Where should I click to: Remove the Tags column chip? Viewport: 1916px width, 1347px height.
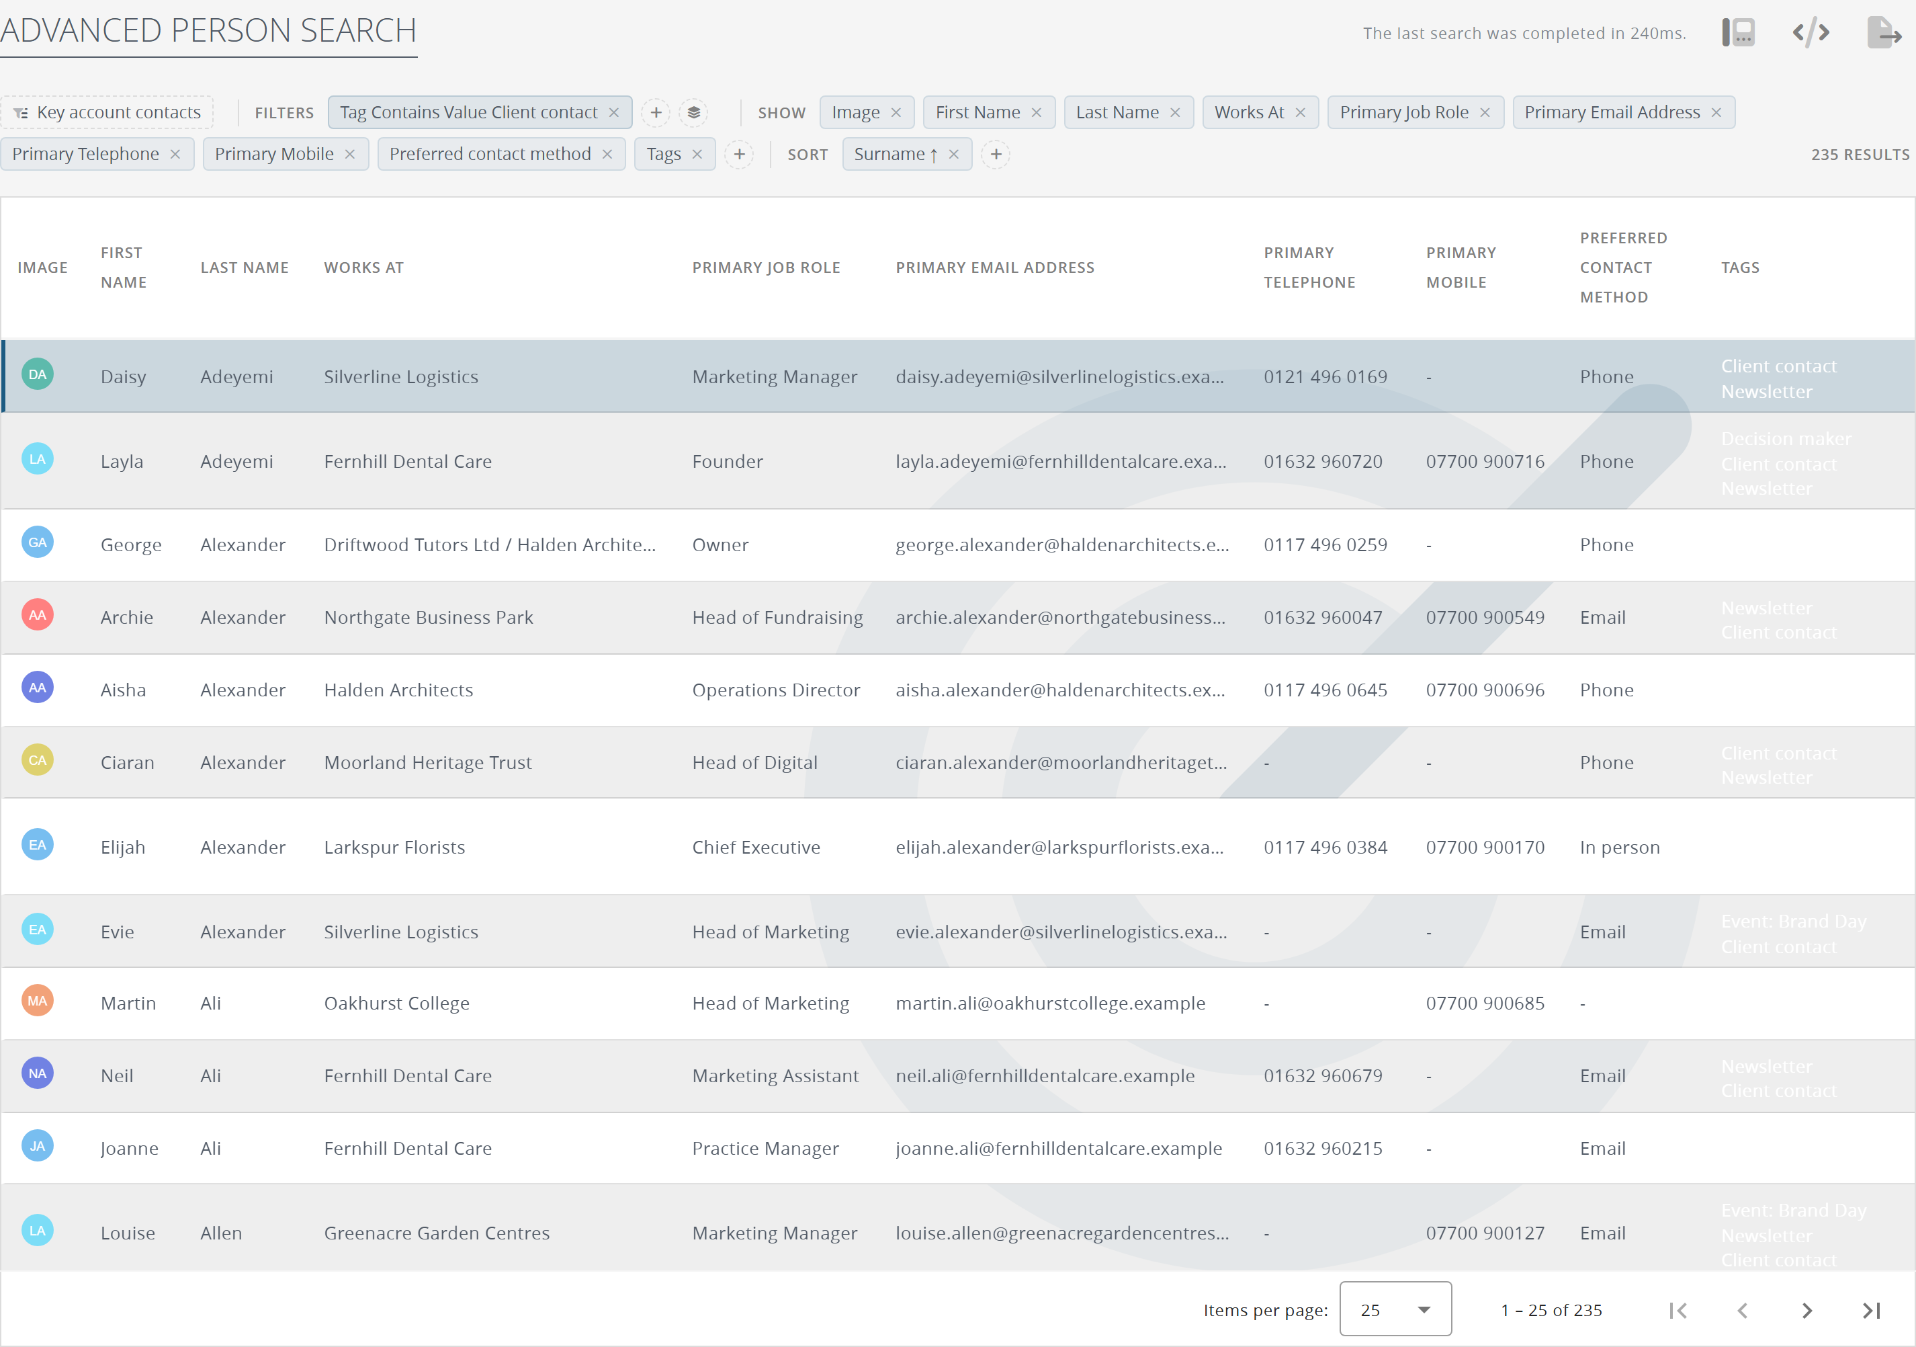[696, 154]
